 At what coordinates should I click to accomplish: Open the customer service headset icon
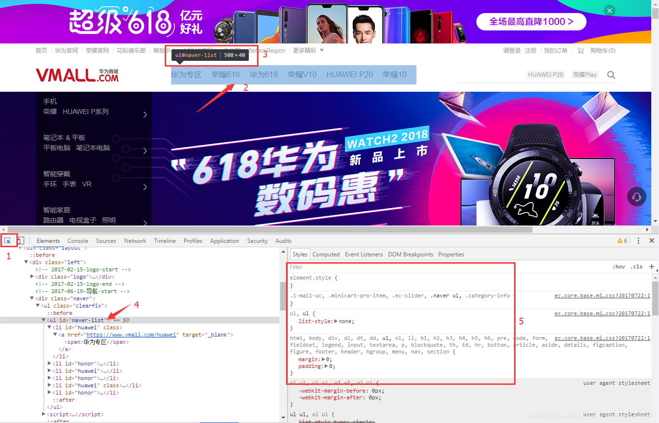pyautogui.click(x=637, y=197)
